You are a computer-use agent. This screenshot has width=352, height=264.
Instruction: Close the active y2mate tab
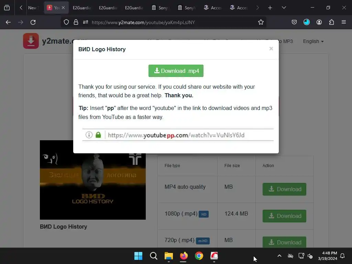63,8
